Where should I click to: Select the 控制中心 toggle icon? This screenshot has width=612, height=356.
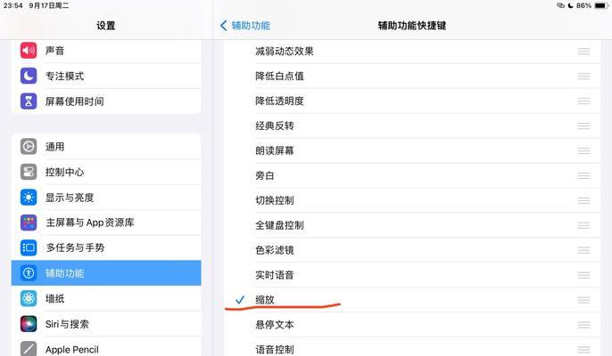[x=29, y=172]
